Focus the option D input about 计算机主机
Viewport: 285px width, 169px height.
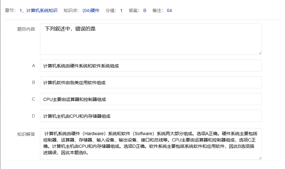pyautogui.click(x=151, y=116)
